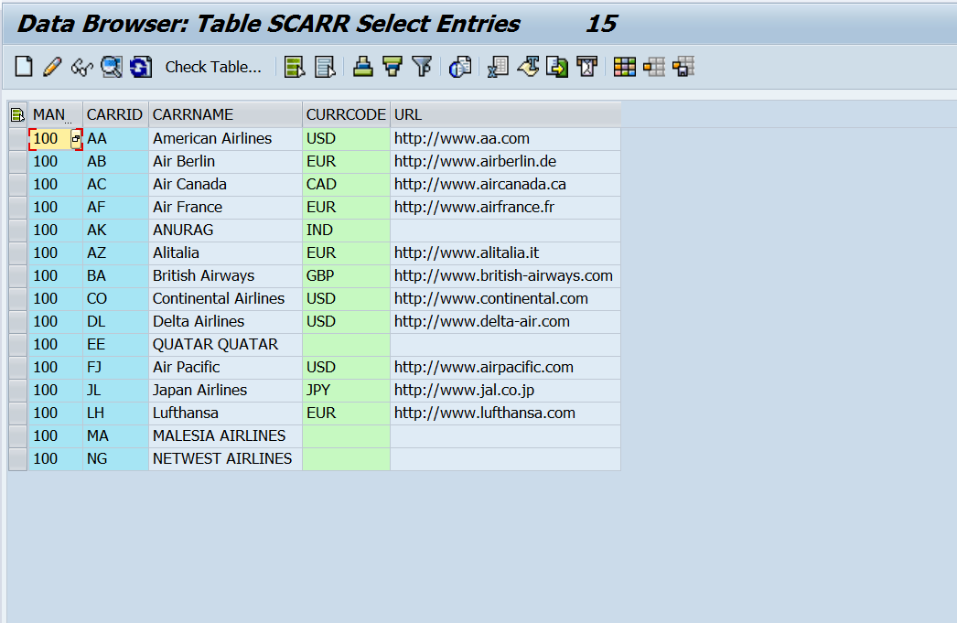The width and height of the screenshot is (957, 623).
Task: Click the colorful Change layout grid icon
Action: 624,66
